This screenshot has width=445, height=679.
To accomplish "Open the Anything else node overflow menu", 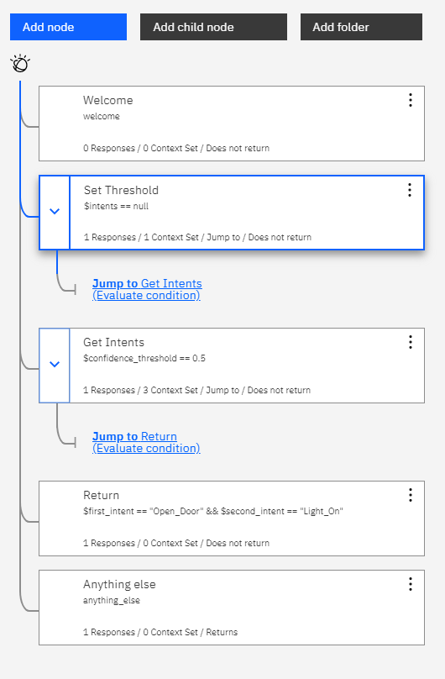I will [x=411, y=584].
